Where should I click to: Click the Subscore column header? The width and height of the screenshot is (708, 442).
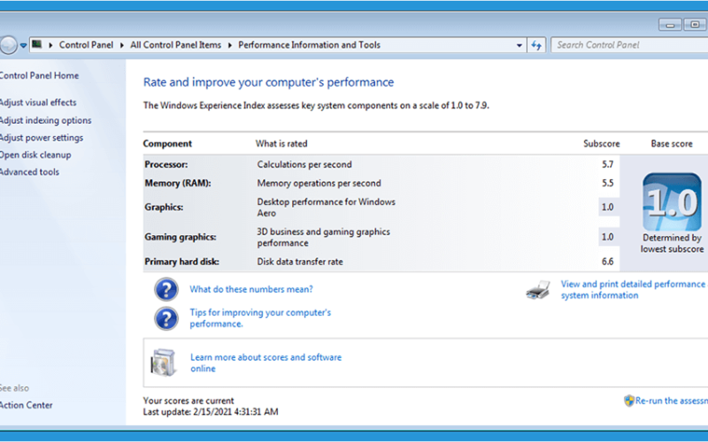(x=602, y=143)
